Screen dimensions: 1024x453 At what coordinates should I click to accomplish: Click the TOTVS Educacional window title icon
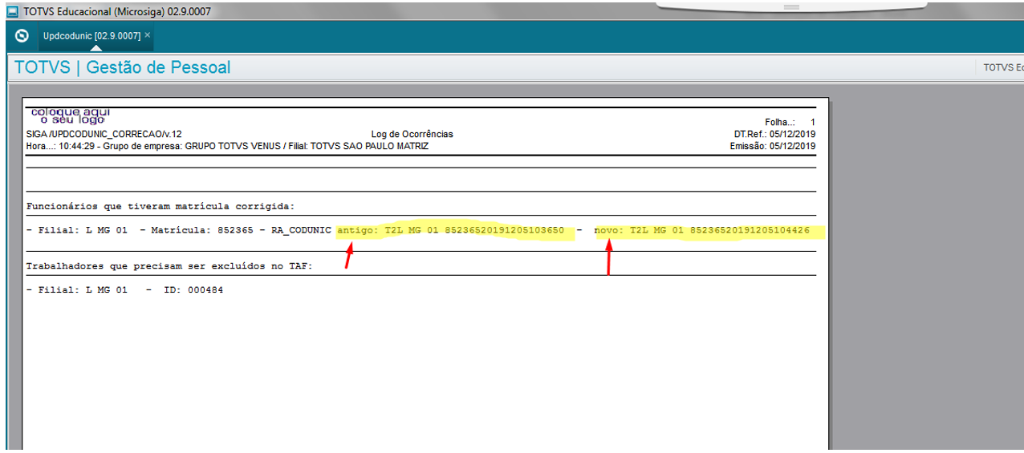11,11
